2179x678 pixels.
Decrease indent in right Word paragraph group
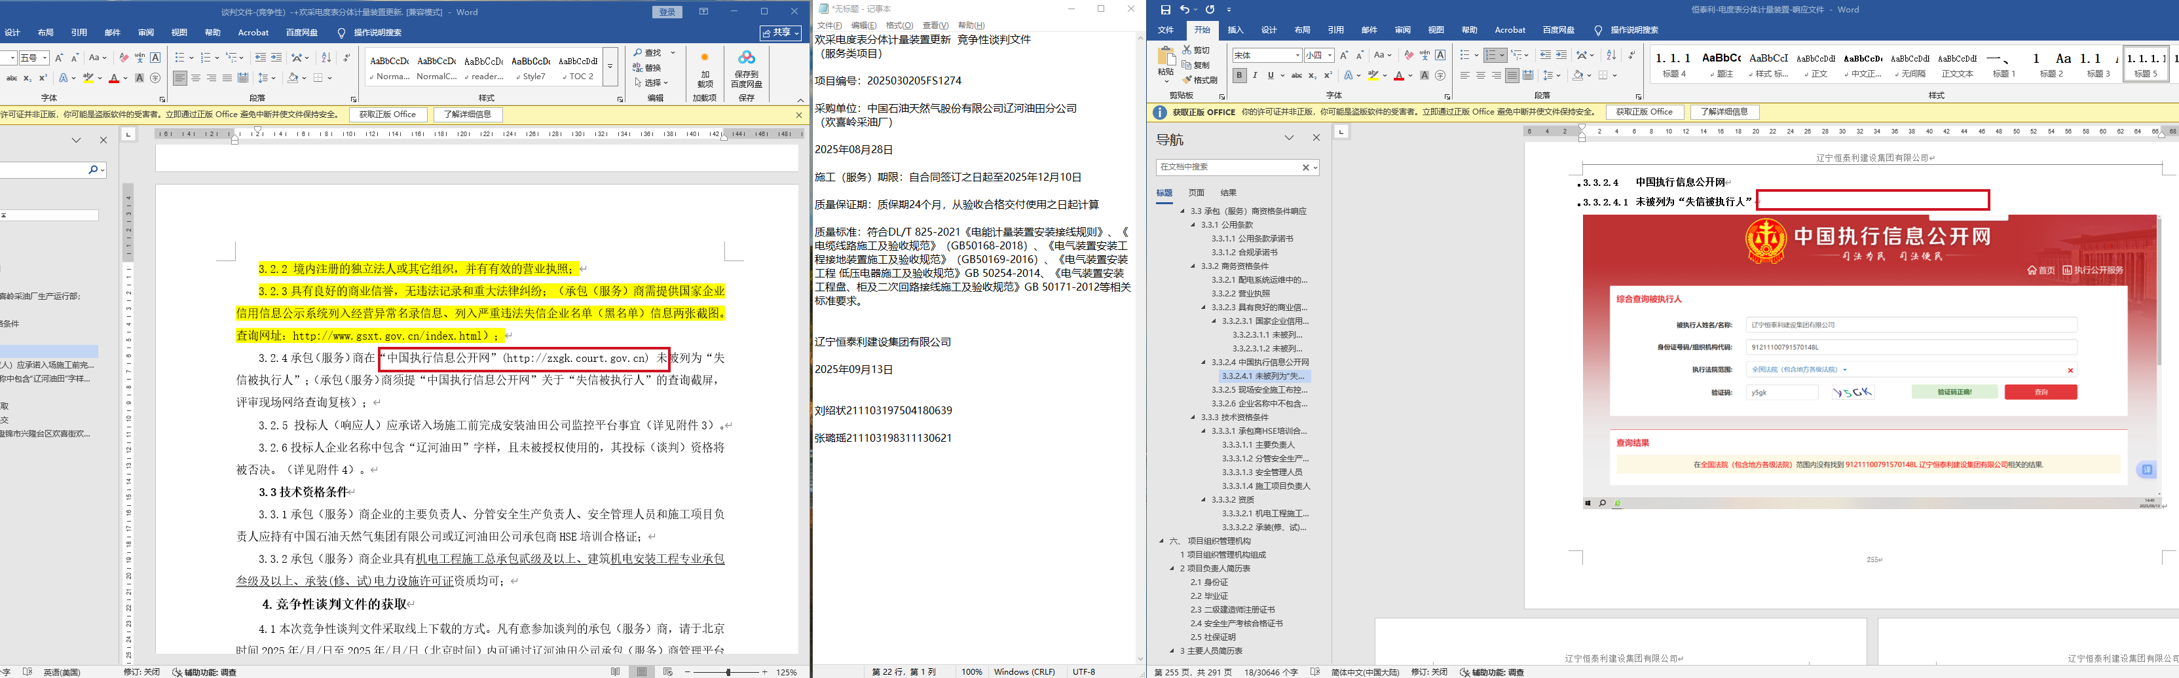point(1546,55)
